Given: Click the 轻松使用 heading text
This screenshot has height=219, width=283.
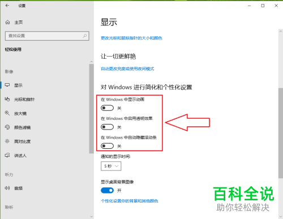Looking at the screenshot, I should [13, 49].
